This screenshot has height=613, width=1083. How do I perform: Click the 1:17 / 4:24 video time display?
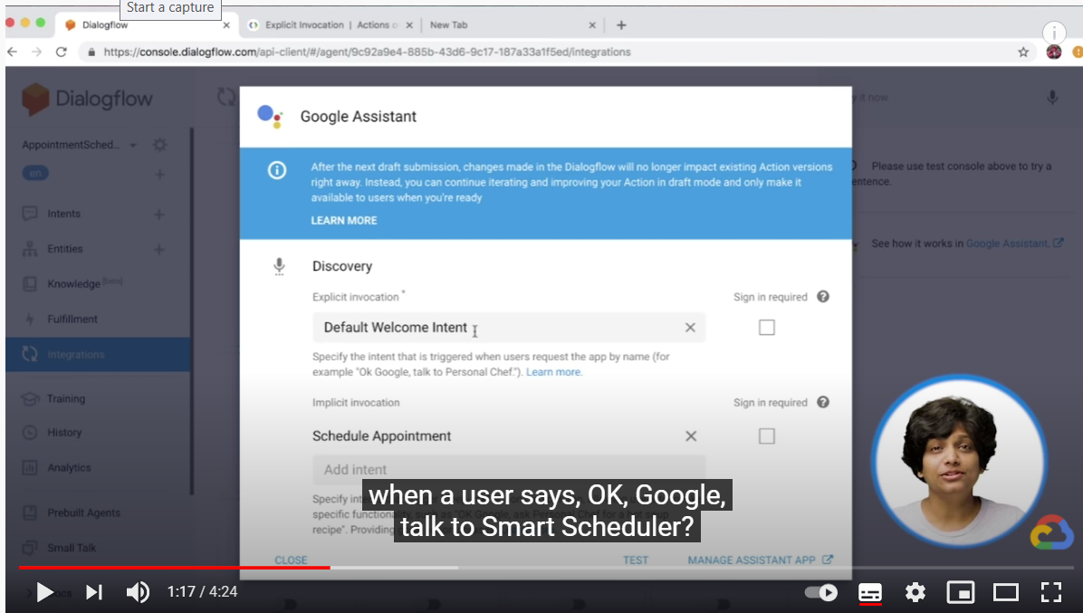202,592
